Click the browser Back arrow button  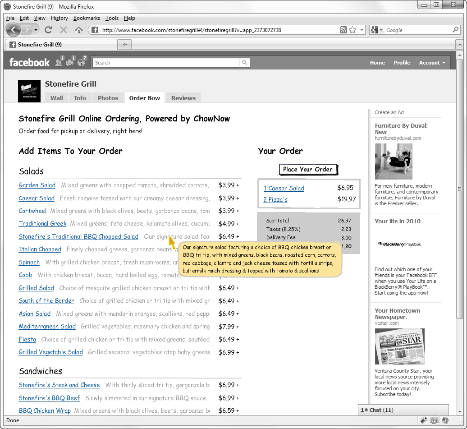[13, 30]
